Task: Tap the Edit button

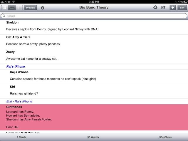Action: 182,8
